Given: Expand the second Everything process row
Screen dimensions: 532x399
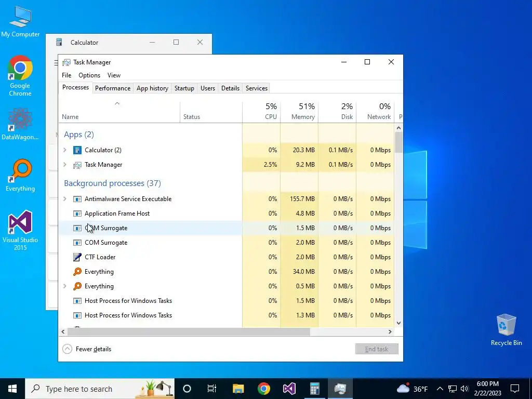Looking at the screenshot, I should pyautogui.click(x=65, y=286).
